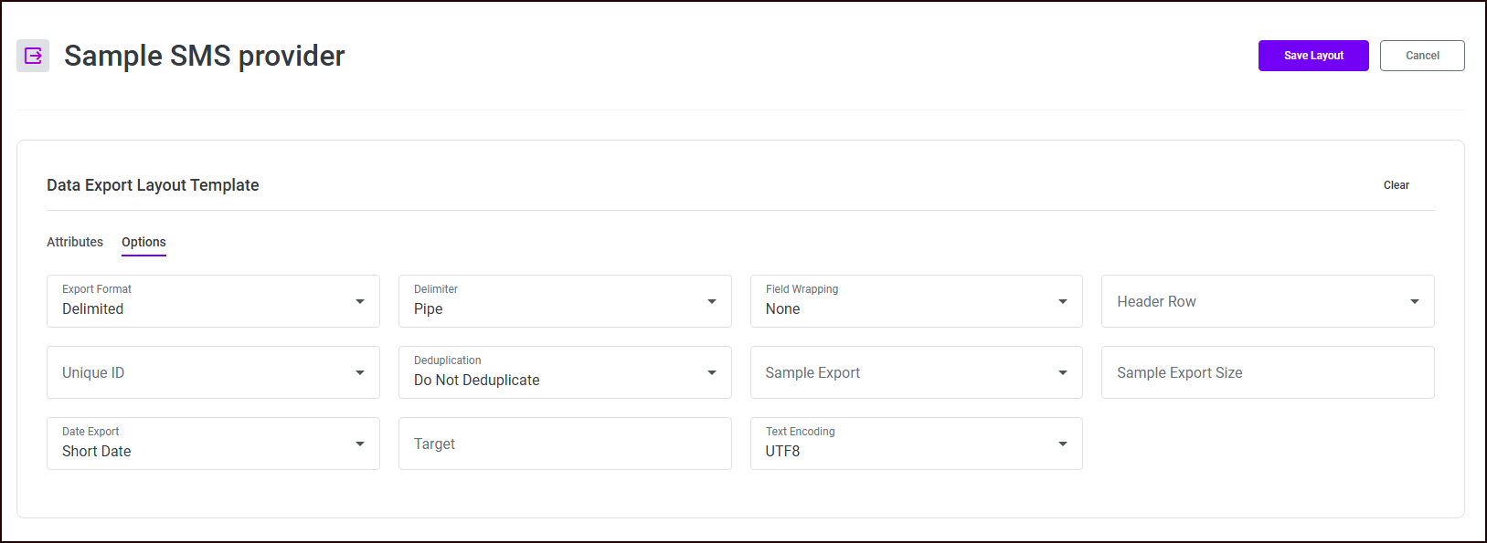Screen dimensions: 1487x543
Task: Click the chevron arrow on Header Row field
Action: click(1414, 301)
